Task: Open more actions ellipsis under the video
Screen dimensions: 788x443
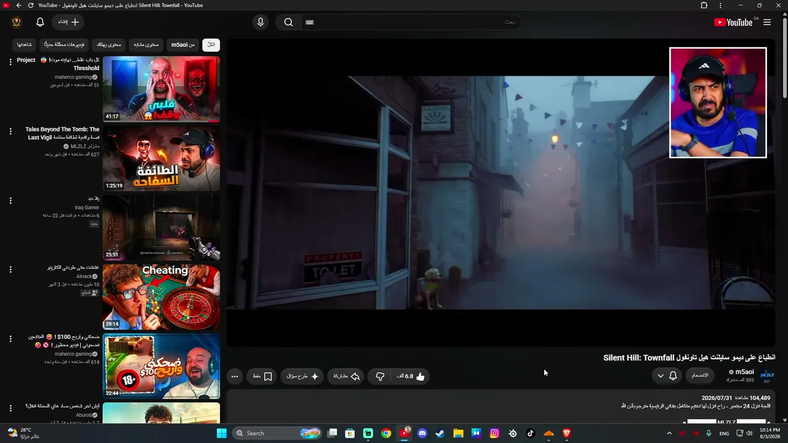Action: pyautogui.click(x=235, y=376)
